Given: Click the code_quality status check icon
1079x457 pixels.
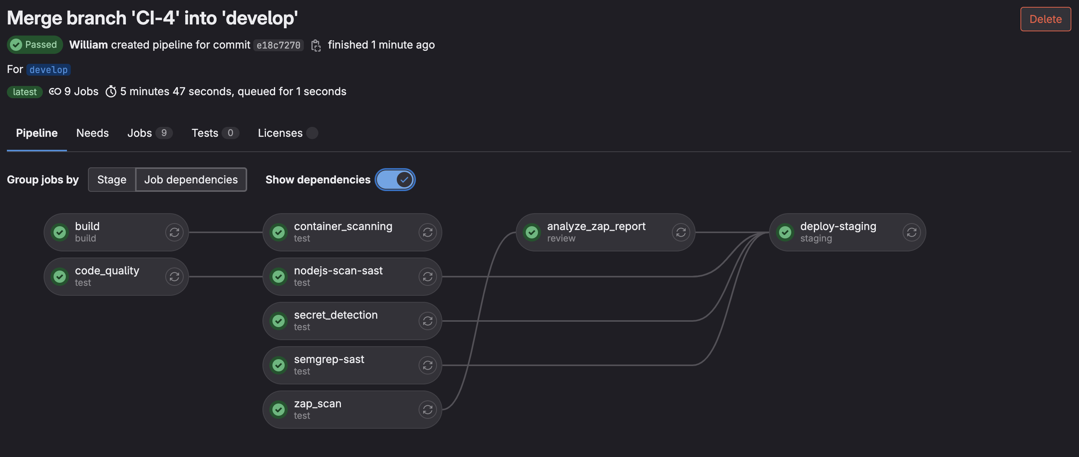Looking at the screenshot, I should (x=60, y=276).
